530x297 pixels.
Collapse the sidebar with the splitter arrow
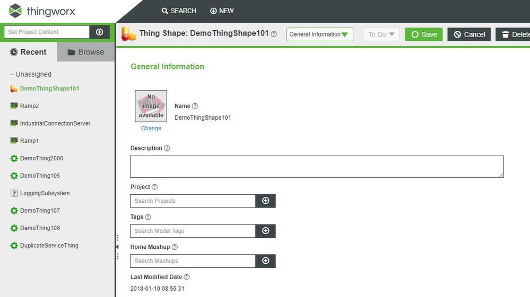click(x=117, y=247)
